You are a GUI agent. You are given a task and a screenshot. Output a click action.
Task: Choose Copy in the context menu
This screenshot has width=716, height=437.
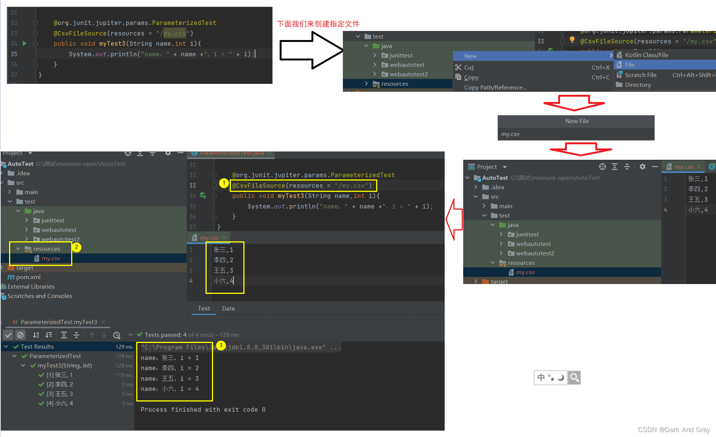(x=533, y=77)
